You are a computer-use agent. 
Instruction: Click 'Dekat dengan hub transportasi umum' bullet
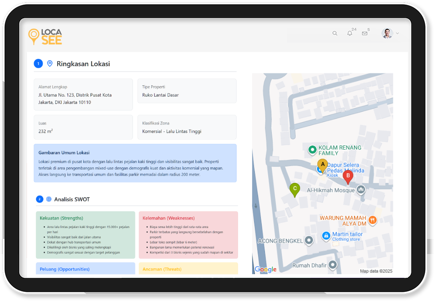pyautogui.click(x=74, y=242)
